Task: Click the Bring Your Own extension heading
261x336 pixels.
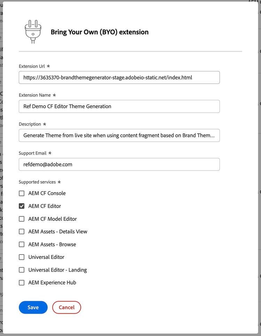Action: point(100,32)
